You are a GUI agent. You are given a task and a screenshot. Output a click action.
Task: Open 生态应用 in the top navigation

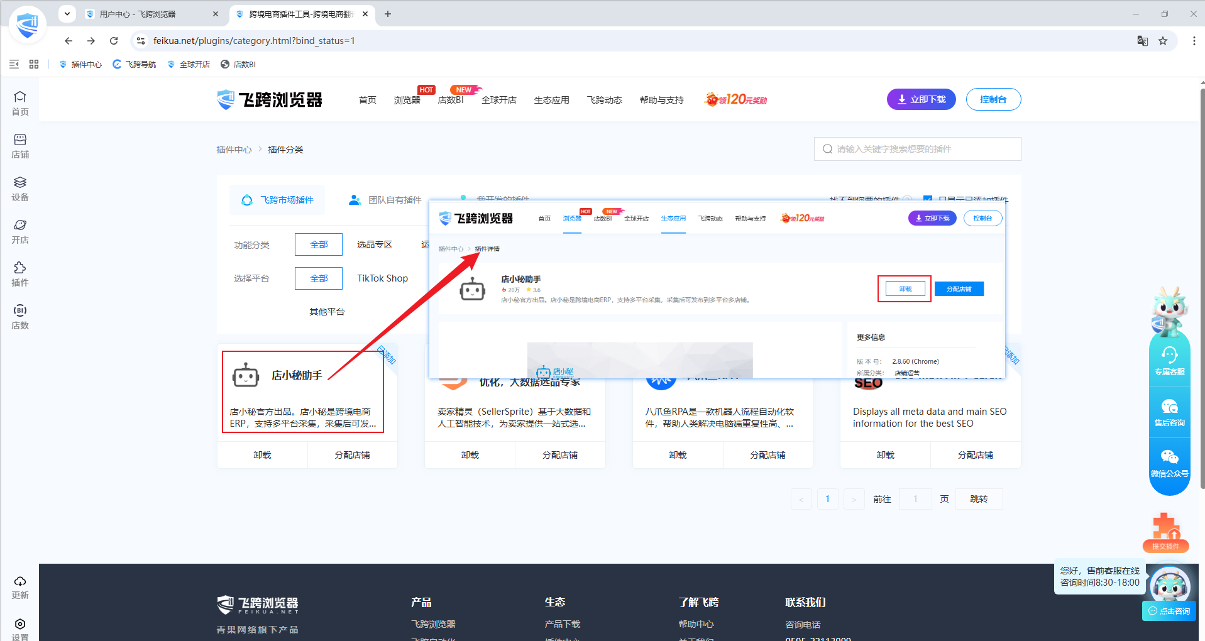click(552, 100)
